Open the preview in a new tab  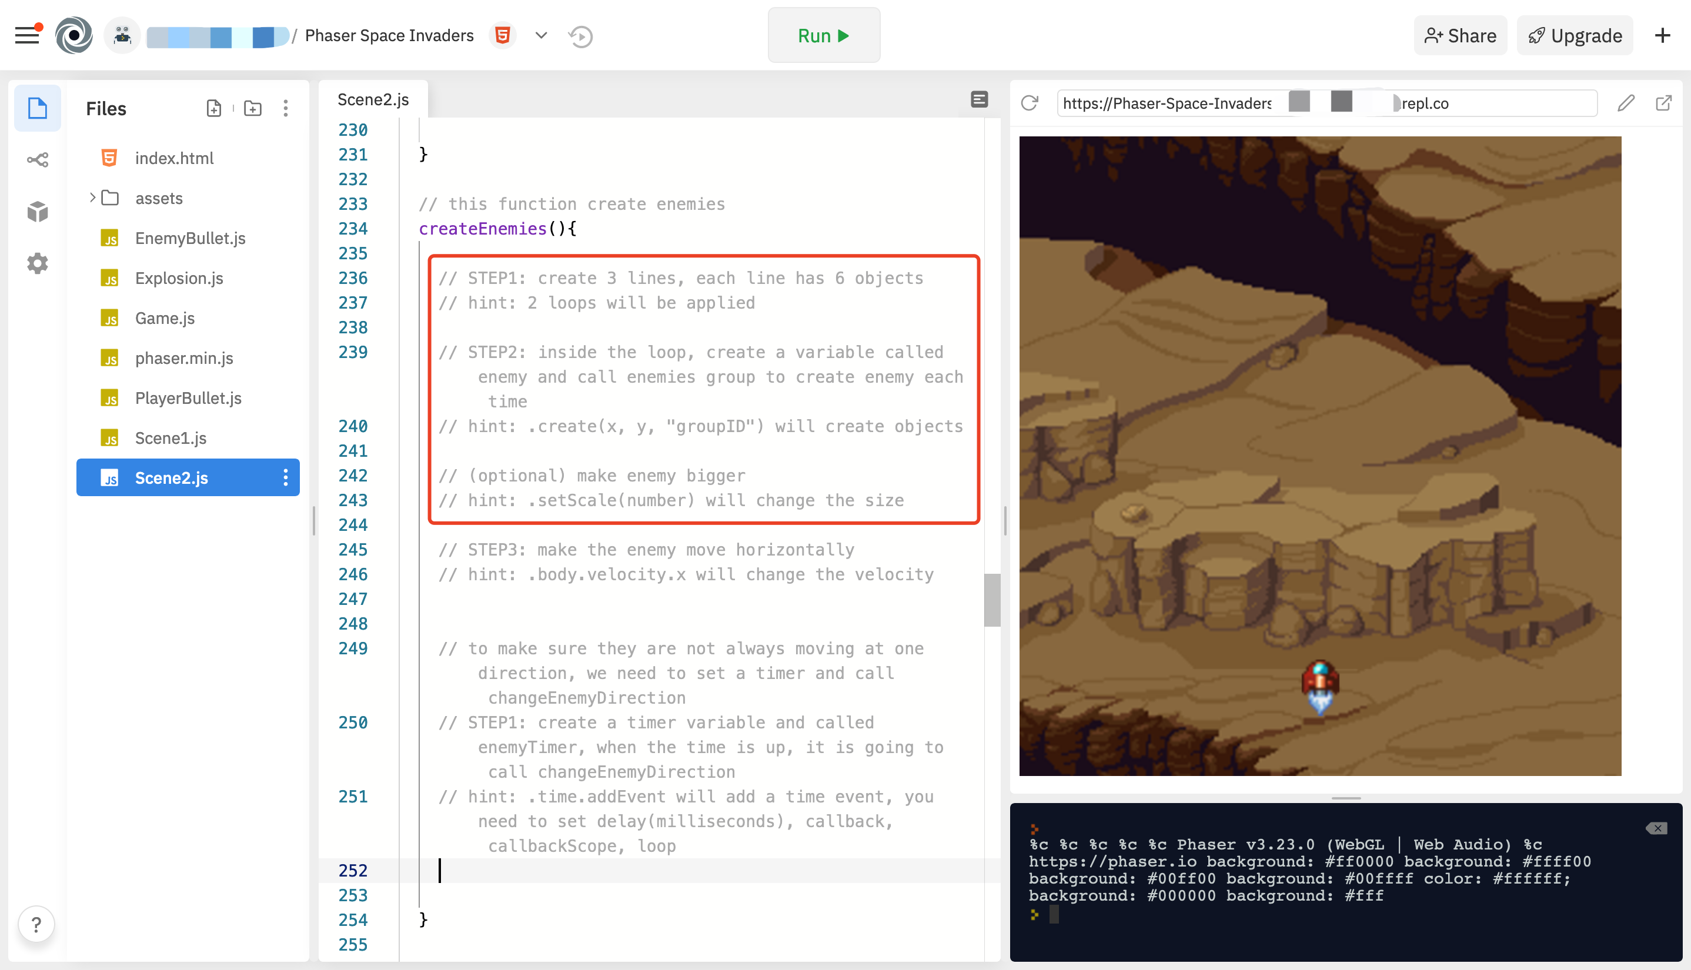(x=1663, y=103)
